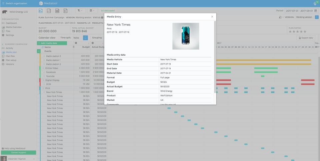Click the product can image thumbnail
320x161 pixels.
coord(186,36)
